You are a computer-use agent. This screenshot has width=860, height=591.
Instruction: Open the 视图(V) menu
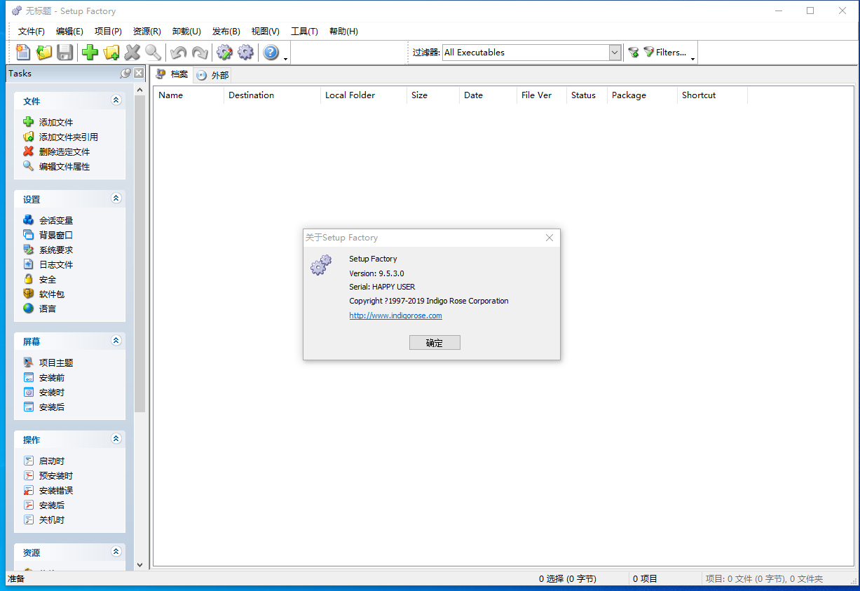click(x=265, y=32)
